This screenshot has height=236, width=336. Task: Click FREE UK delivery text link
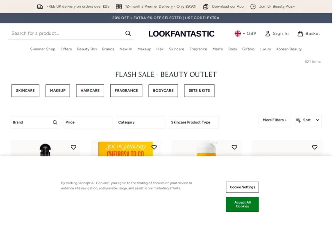pyautogui.click(x=78, y=7)
